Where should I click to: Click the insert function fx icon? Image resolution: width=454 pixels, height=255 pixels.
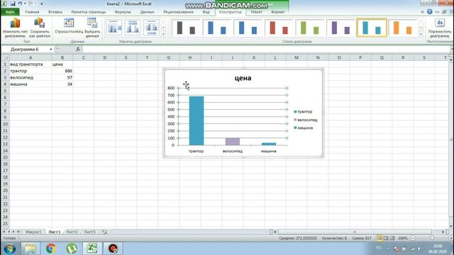[x=78, y=50]
